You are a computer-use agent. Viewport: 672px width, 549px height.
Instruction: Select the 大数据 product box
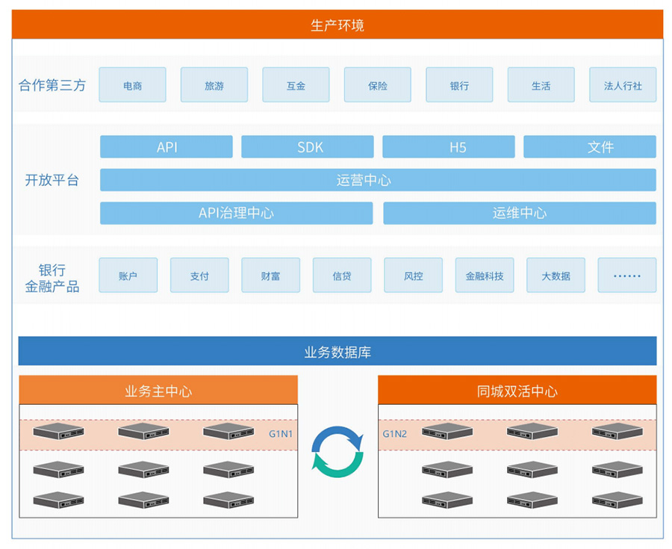coord(556,275)
